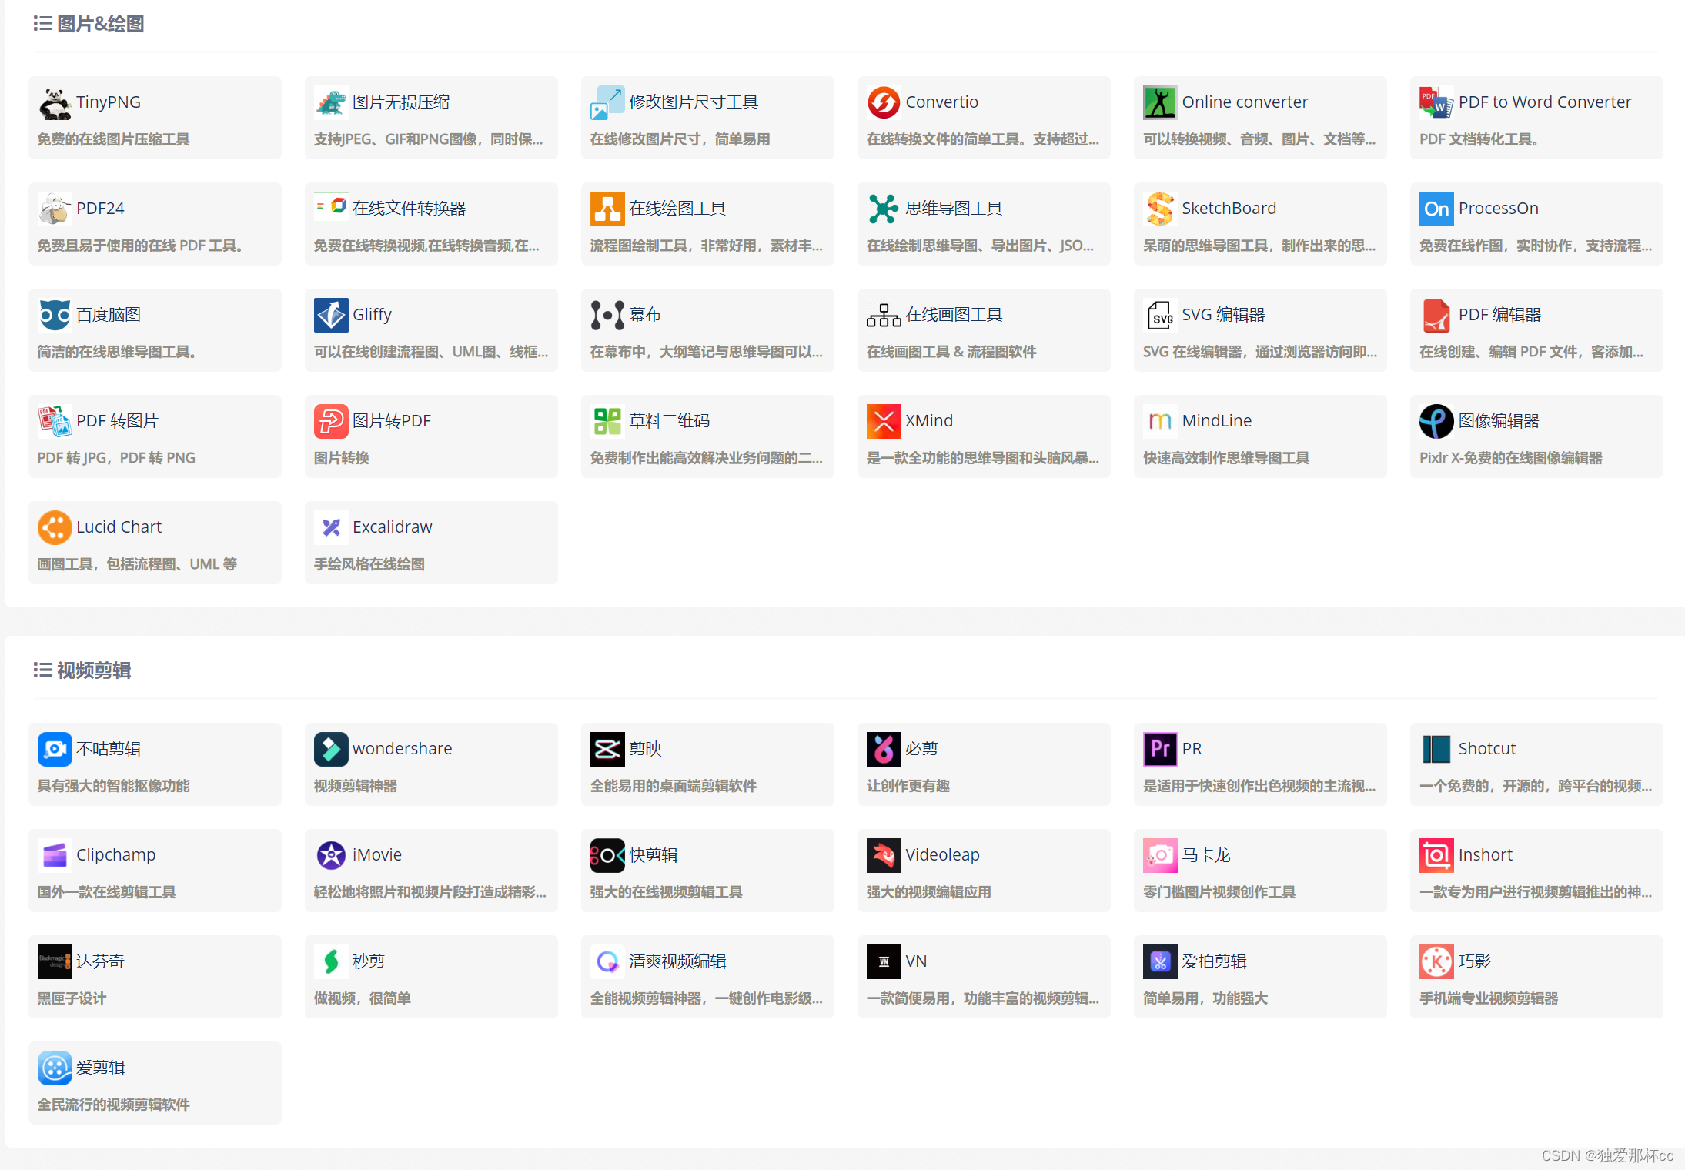
Task: Open the VN link
Action: pyautogui.click(x=916, y=961)
